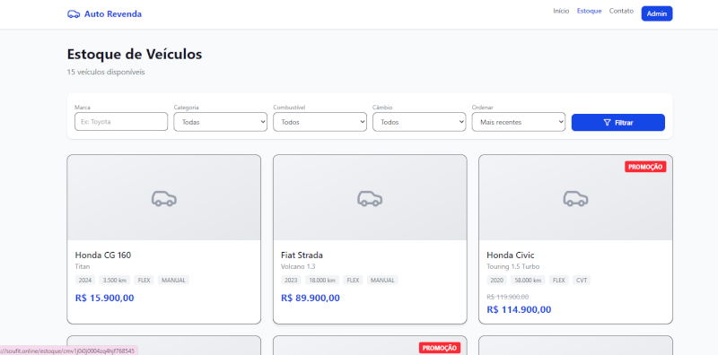Screen dimensions: 718x355
Task: Go to the Início nav link
Action: [x=561, y=11]
